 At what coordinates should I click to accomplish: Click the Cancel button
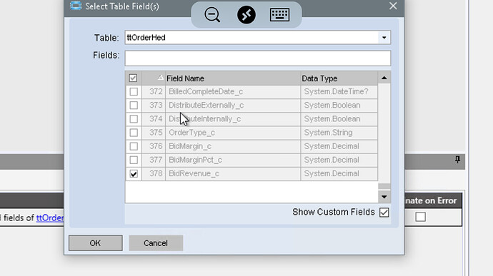click(x=156, y=243)
